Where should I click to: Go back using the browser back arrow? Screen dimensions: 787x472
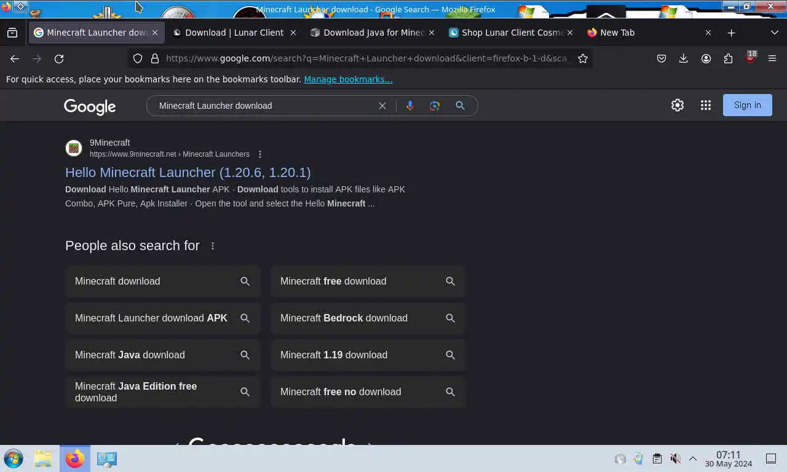[x=15, y=58]
